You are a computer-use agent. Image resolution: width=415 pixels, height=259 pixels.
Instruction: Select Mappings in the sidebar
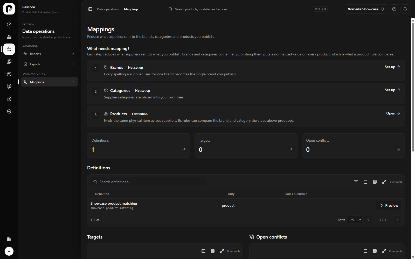tap(50, 82)
